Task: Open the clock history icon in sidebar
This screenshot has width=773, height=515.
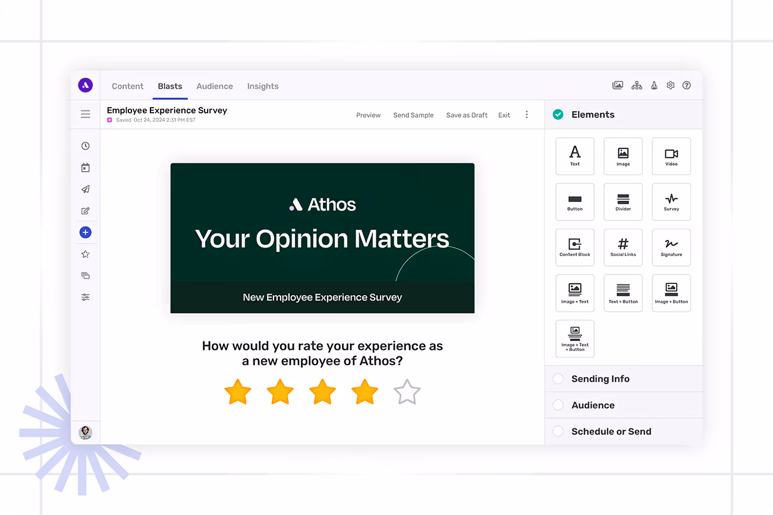Action: tap(86, 146)
